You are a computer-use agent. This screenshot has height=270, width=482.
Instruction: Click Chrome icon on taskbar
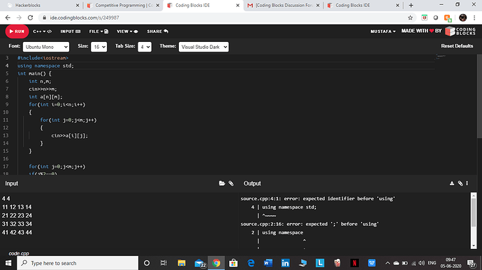tap(216, 263)
